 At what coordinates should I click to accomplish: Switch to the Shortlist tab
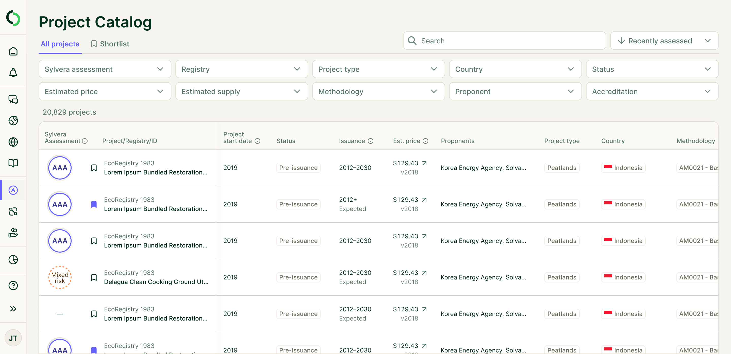110,44
